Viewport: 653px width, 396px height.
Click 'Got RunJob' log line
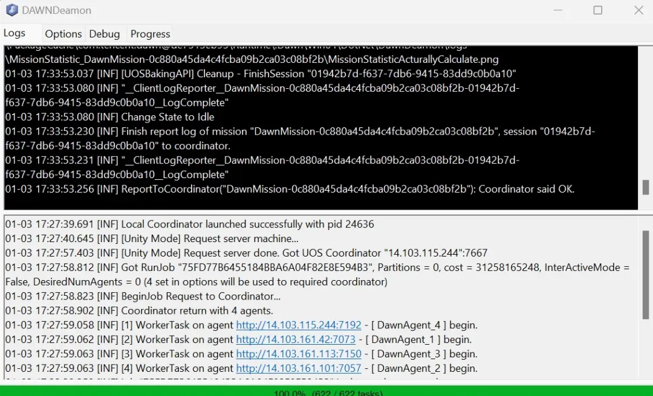[x=317, y=275]
